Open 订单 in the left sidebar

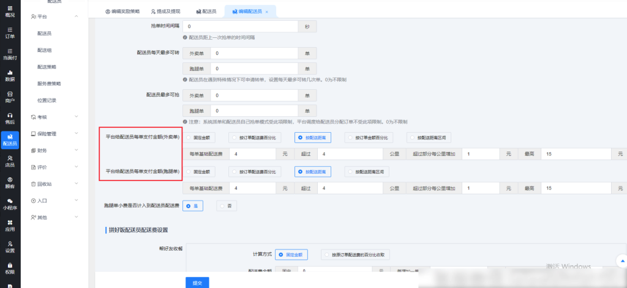(x=10, y=32)
